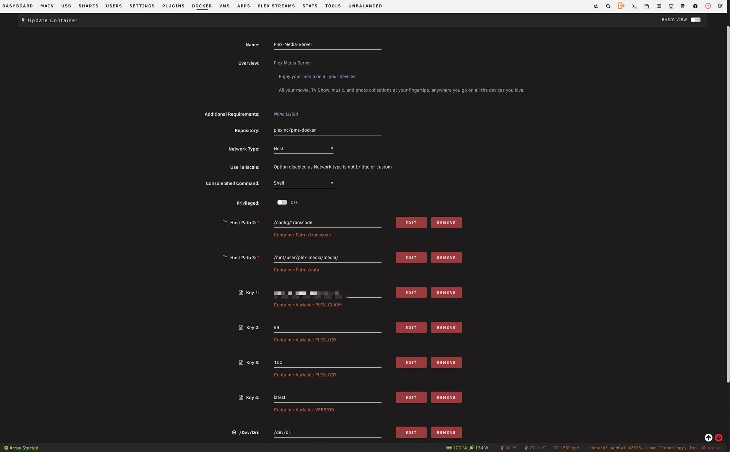Edit Host Path 3 entry

pos(411,258)
